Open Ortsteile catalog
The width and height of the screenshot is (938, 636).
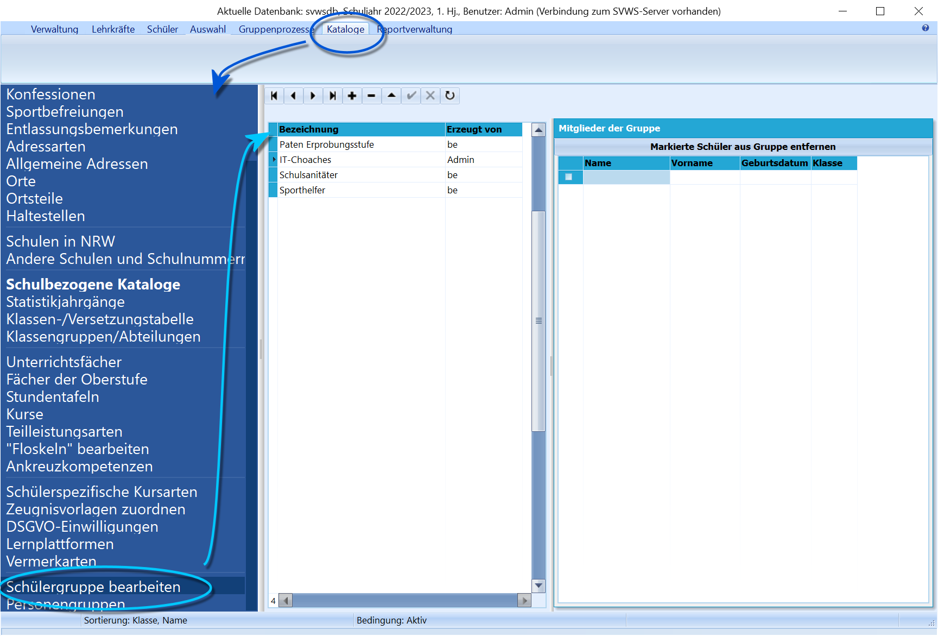tap(34, 199)
